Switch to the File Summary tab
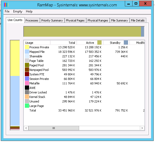This screenshot has height=142, width=155. 119,20
